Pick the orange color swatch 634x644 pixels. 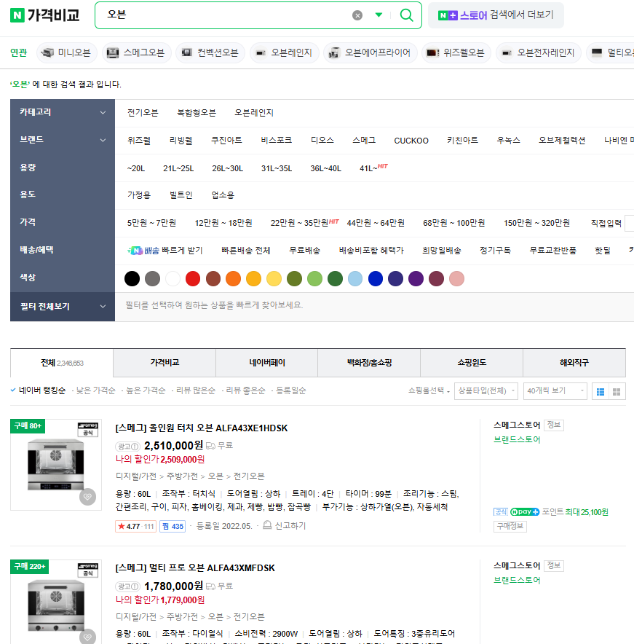(234, 278)
